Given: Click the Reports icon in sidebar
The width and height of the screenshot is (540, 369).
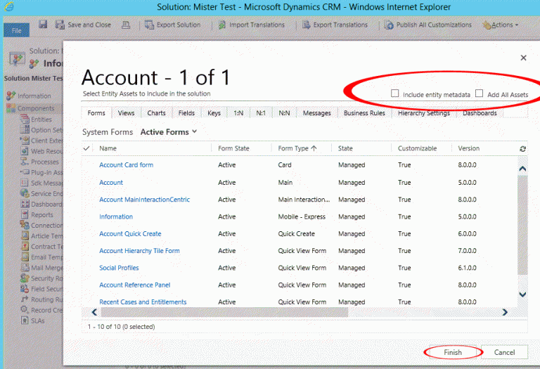Looking at the screenshot, I should 25,214.
